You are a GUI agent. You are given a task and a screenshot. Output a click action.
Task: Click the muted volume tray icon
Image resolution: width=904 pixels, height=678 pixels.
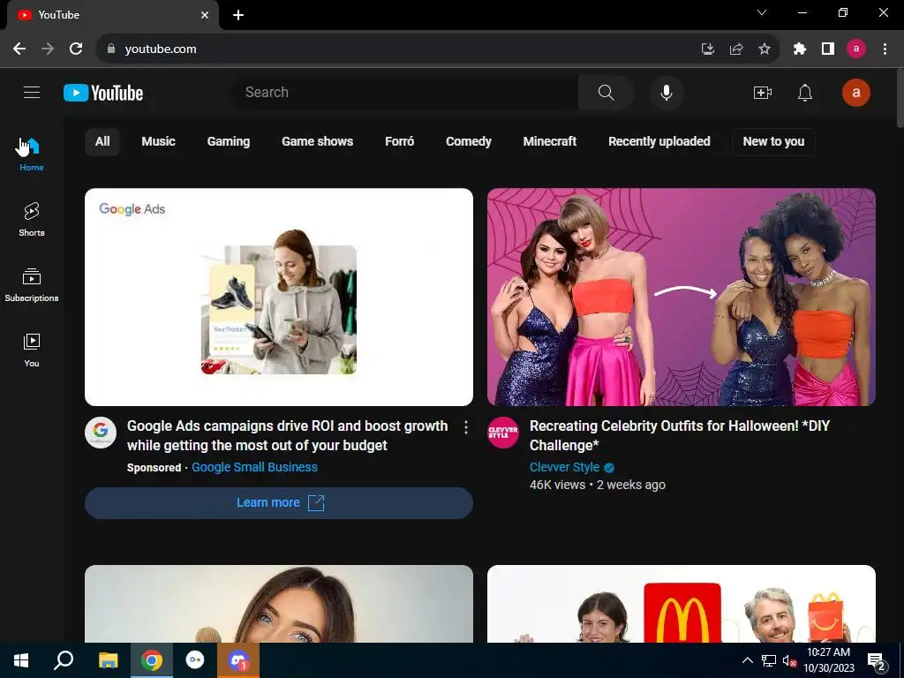tap(788, 660)
